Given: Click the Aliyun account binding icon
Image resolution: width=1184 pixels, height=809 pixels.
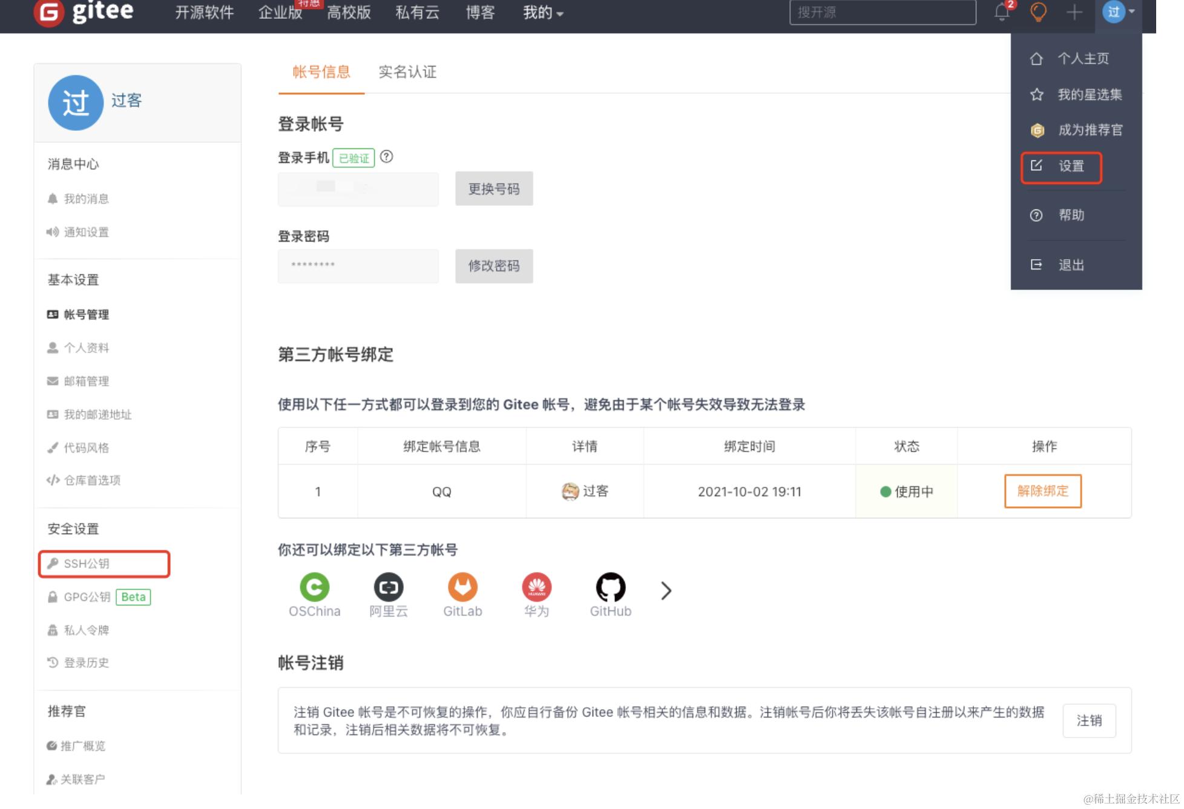Looking at the screenshot, I should [x=388, y=587].
